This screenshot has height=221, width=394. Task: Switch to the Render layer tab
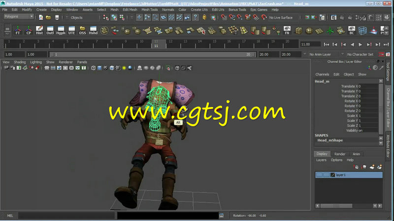[340, 154]
